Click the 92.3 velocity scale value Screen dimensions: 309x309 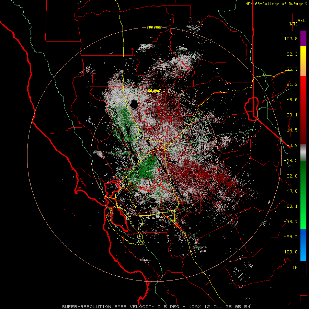(x=292, y=54)
